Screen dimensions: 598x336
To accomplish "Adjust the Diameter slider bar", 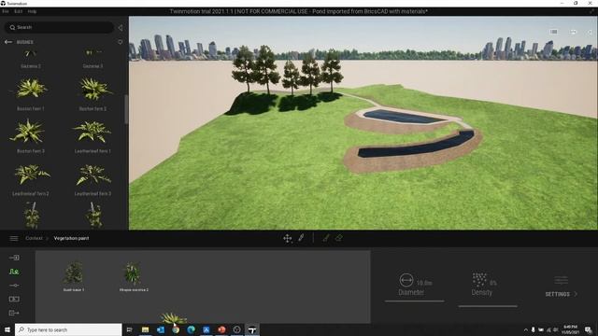I will (x=415, y=301).
